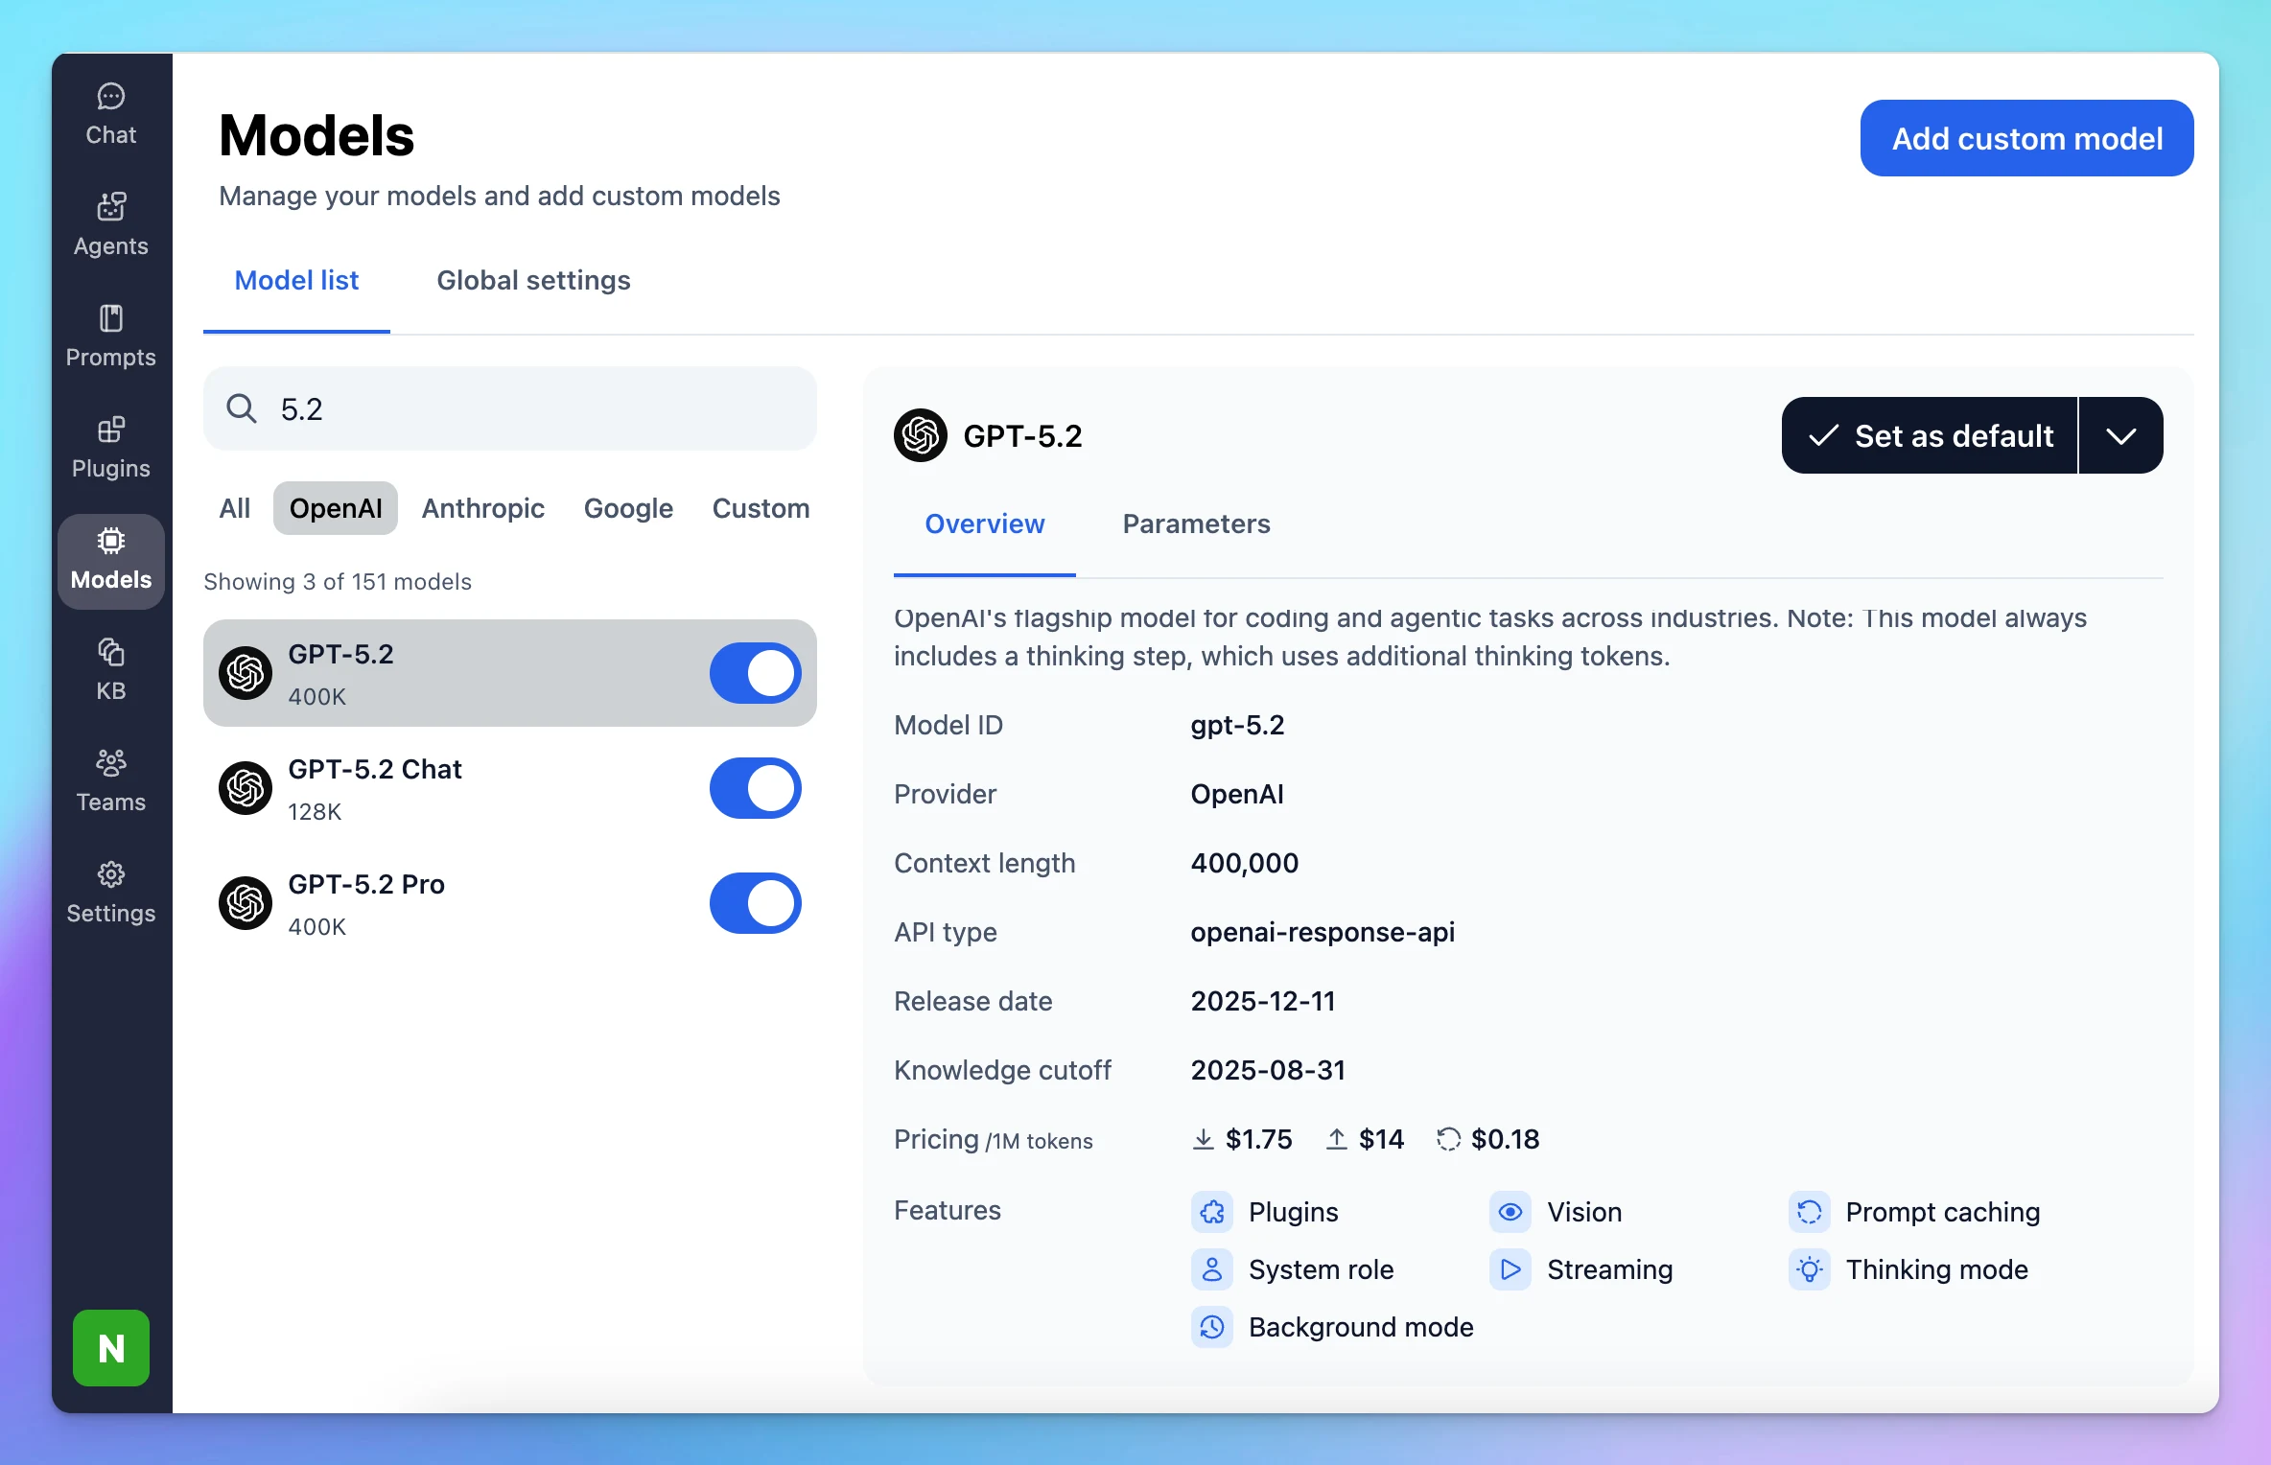Switch to the Global settings tab

pos(533,280)
